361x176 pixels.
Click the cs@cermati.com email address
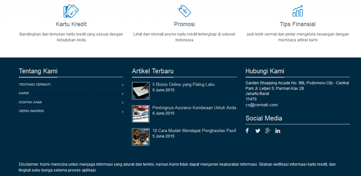tap(262, 105)
